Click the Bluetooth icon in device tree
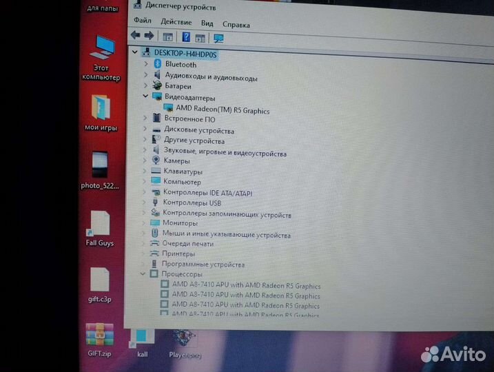Screen dimensions: 494x372 pyautogui.click(x=158, y=63)
